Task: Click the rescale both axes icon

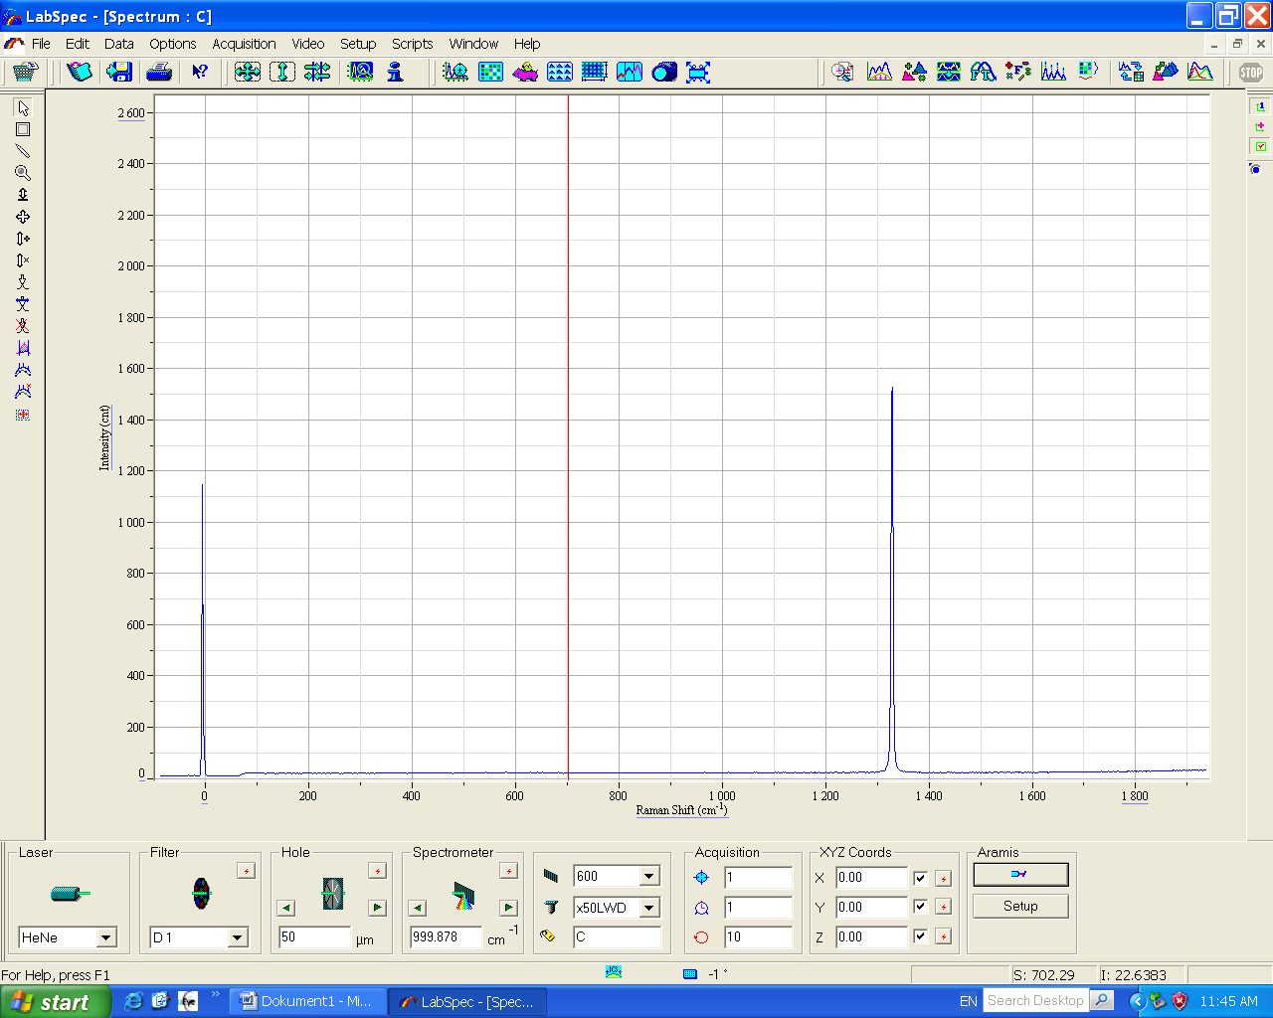Action: pos(248,72)
